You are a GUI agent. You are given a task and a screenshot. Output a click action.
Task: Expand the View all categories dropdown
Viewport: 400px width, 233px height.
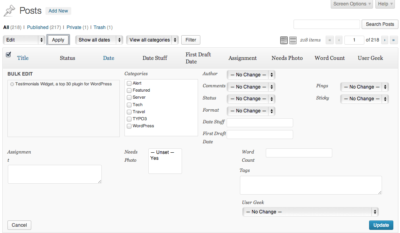152,40
